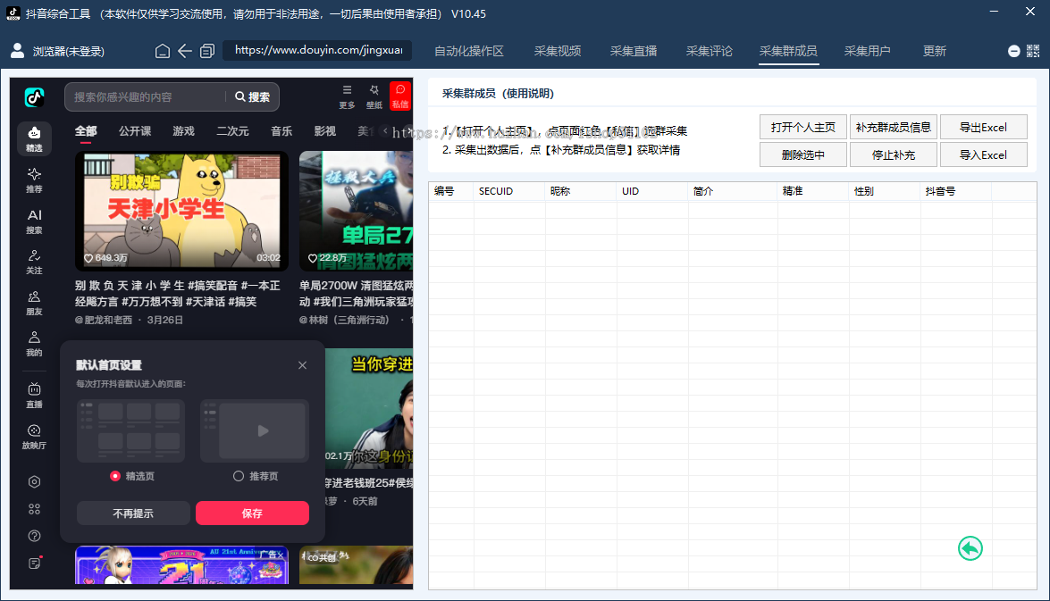The width and height of the screenshot is (1050, 601).
Task: Click the URL address field
Action: [317, 50]
